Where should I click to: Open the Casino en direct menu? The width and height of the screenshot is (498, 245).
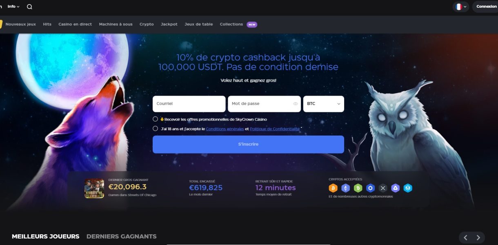(x=75, y=24)
